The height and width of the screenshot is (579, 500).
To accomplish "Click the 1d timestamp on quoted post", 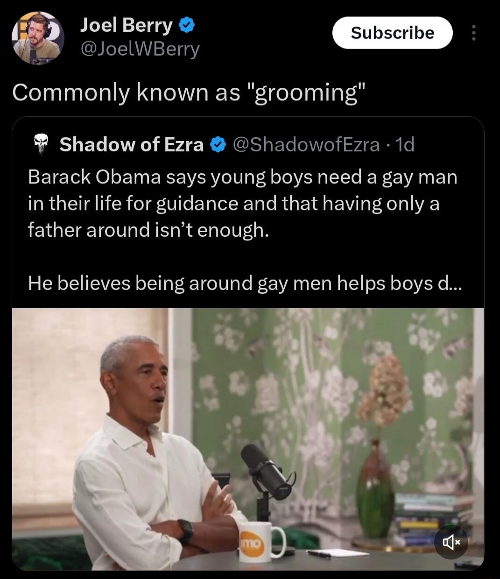I will coord(405,145).
